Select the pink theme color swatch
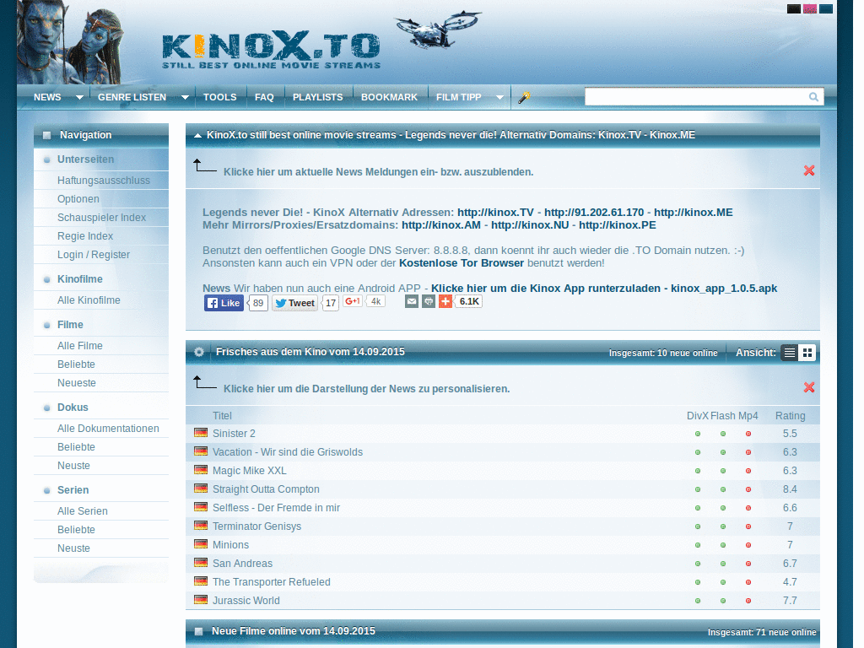This screenshot has height=648, width=864. click(809, 8)
